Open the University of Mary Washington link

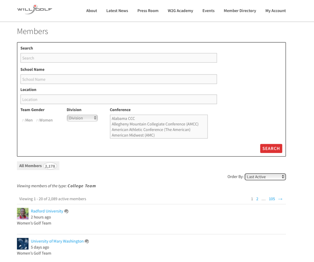[57, 241]
